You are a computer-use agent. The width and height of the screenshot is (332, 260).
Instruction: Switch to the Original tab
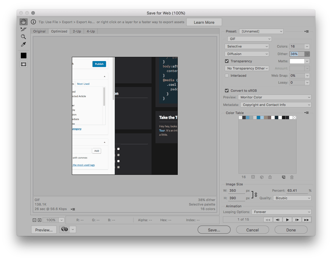coord(39,31)
